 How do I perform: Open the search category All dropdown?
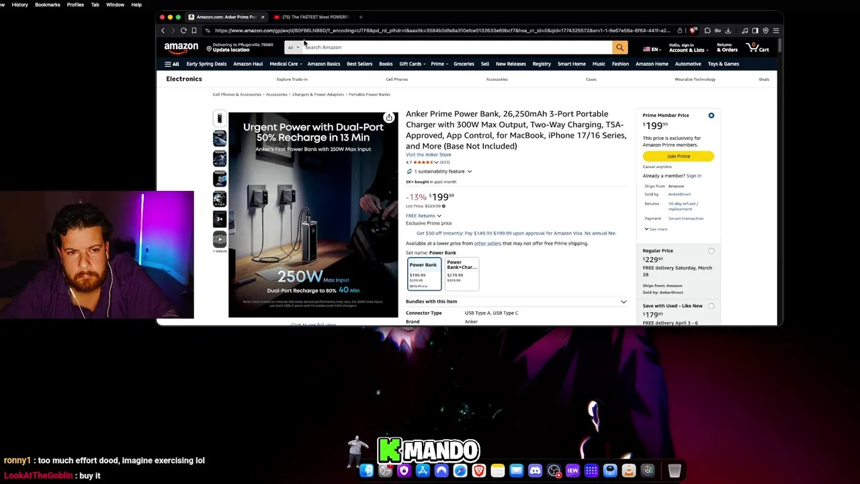tap(293, 47)
